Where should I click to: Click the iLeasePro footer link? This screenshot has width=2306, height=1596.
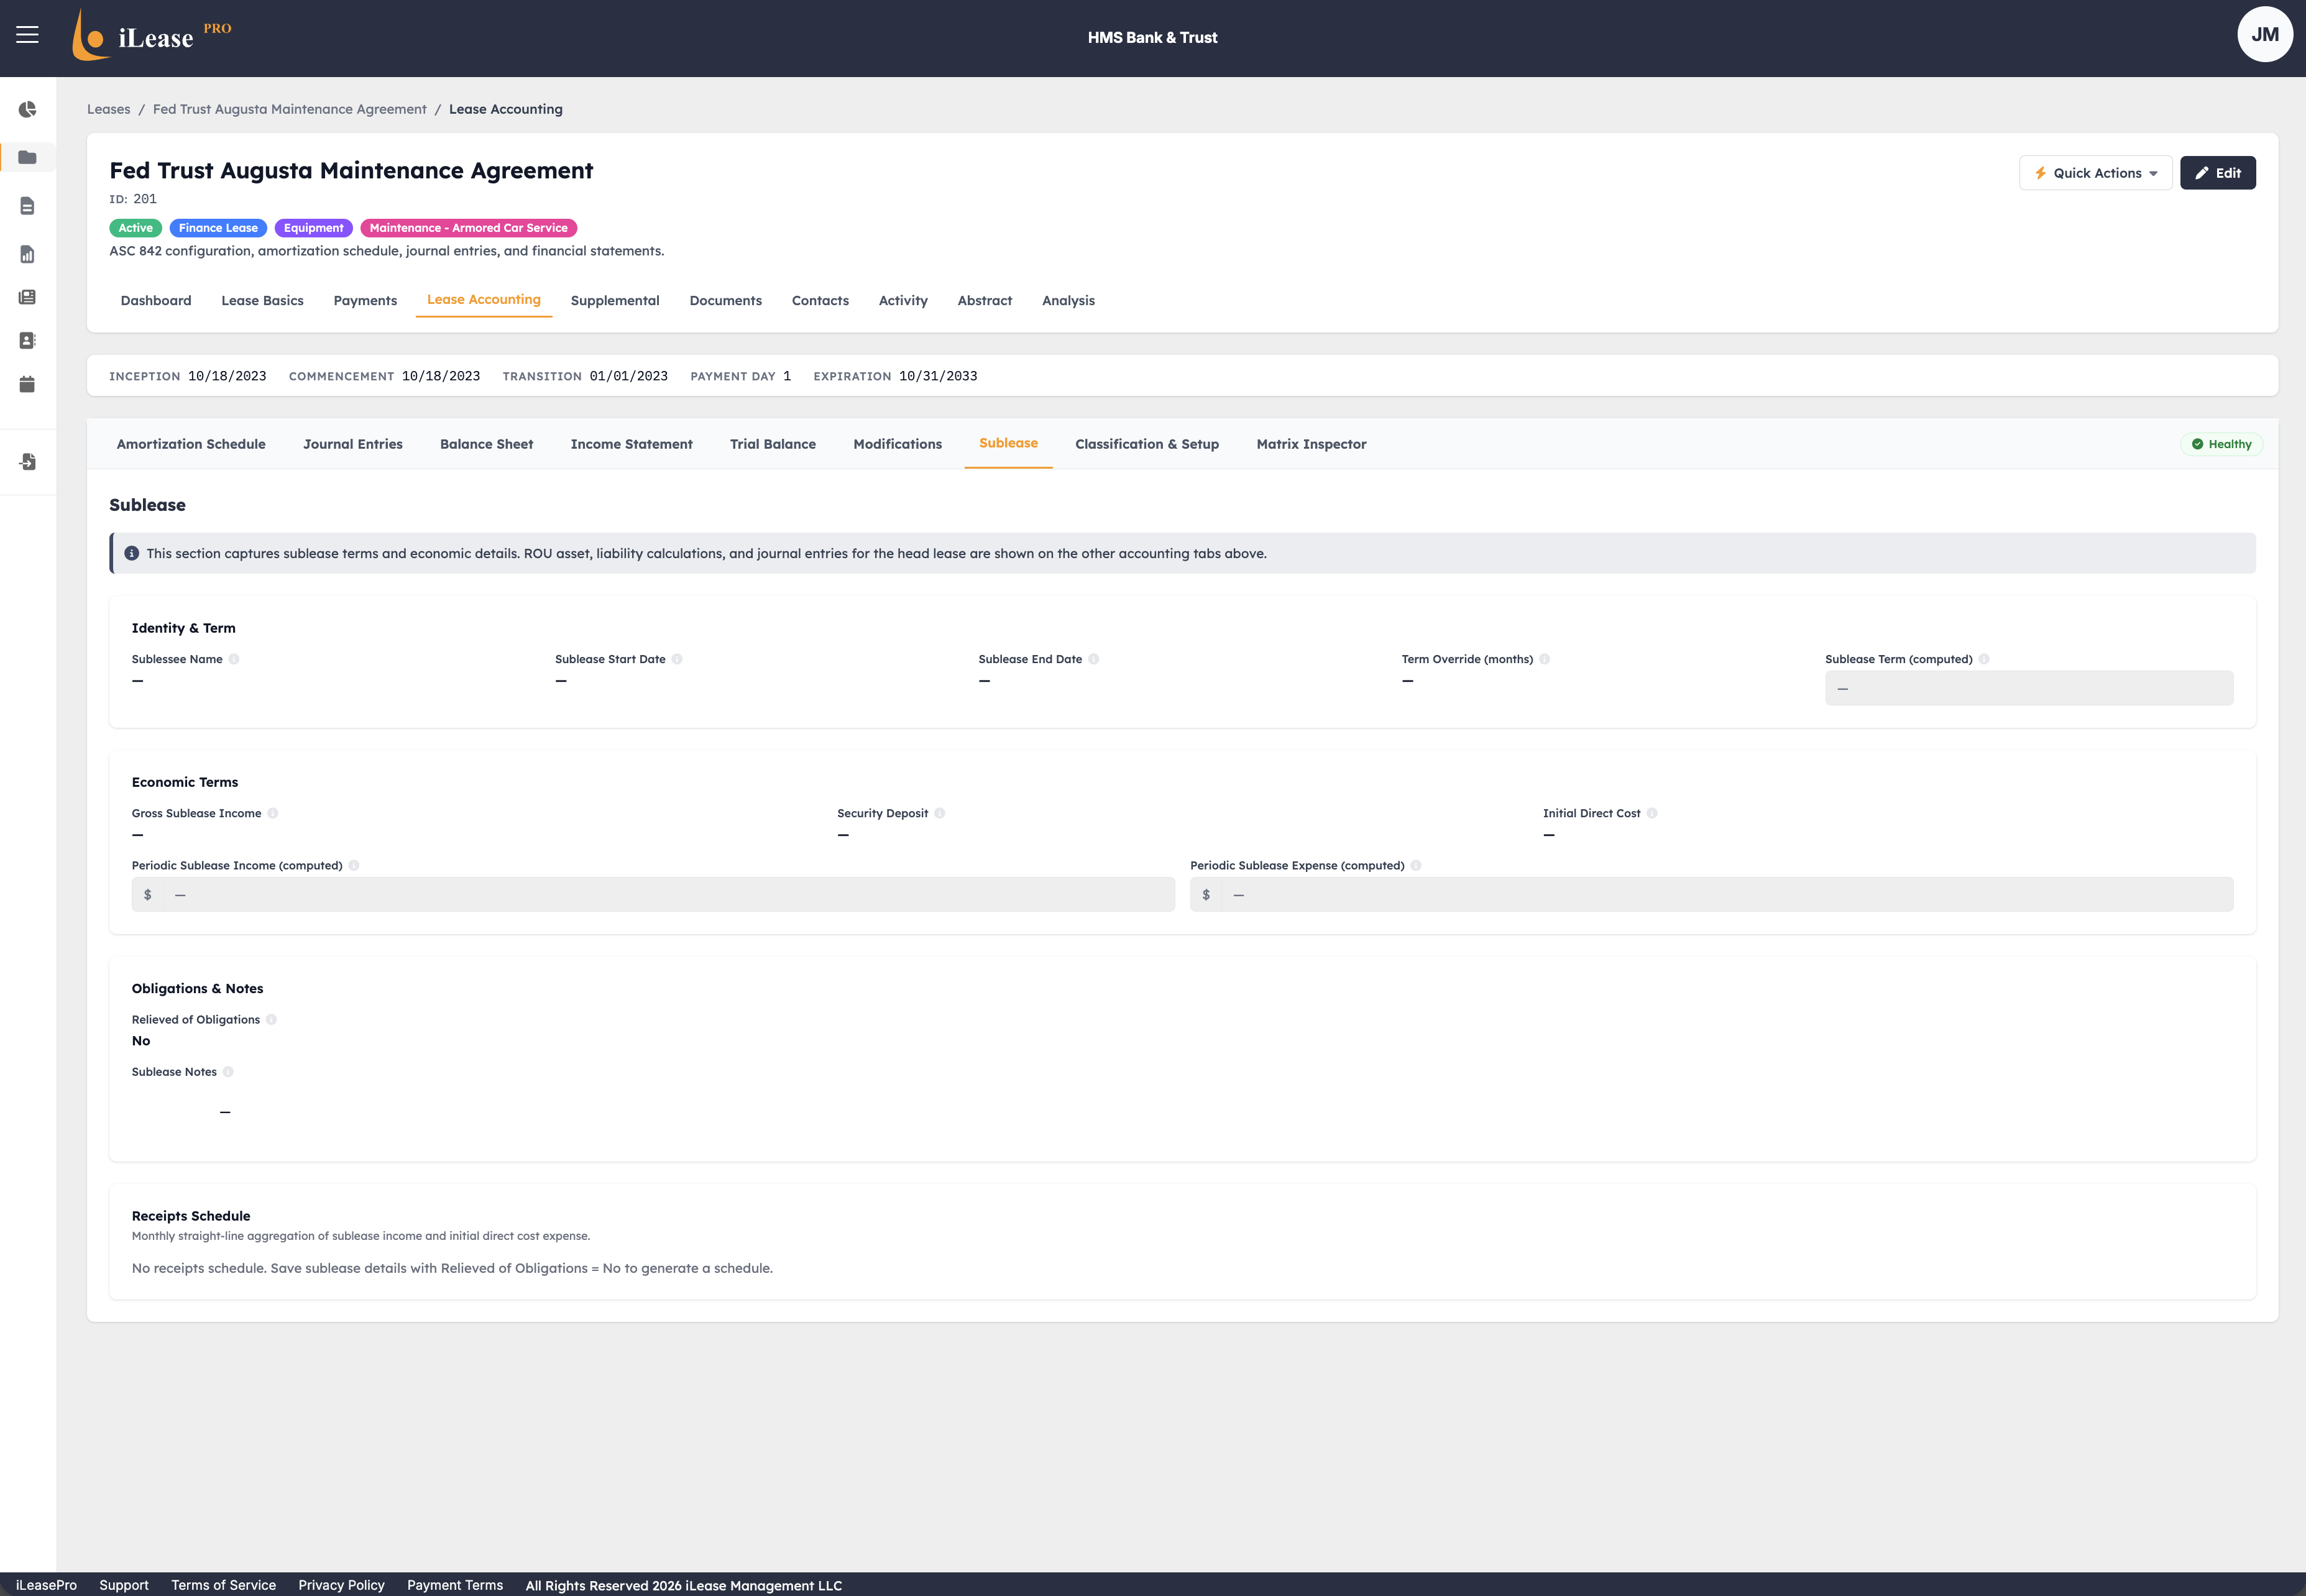point(46,1585)
